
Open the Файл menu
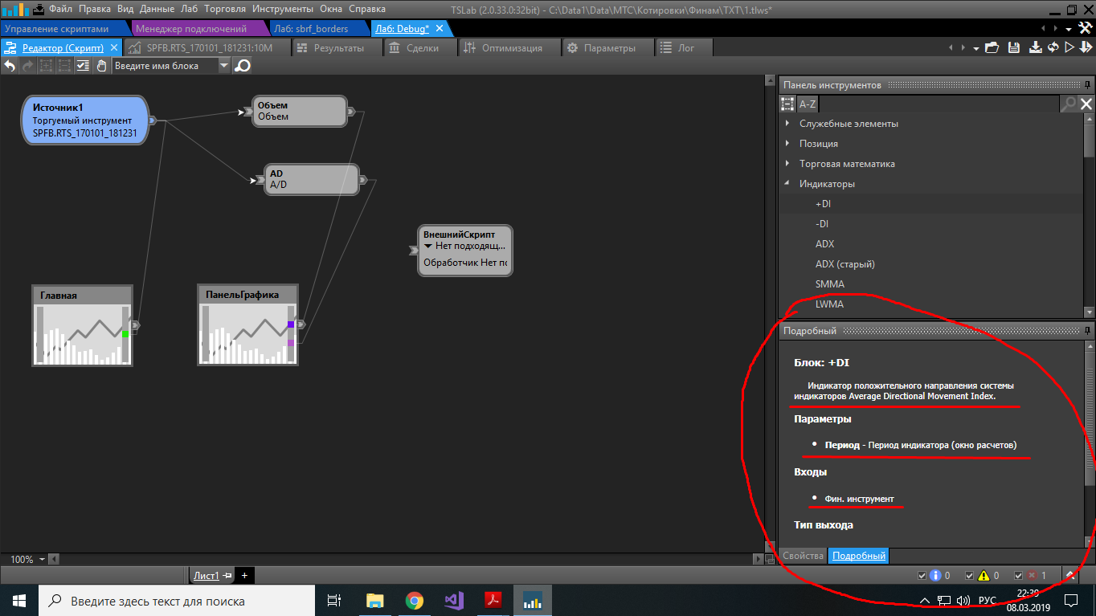click(60, 9)
